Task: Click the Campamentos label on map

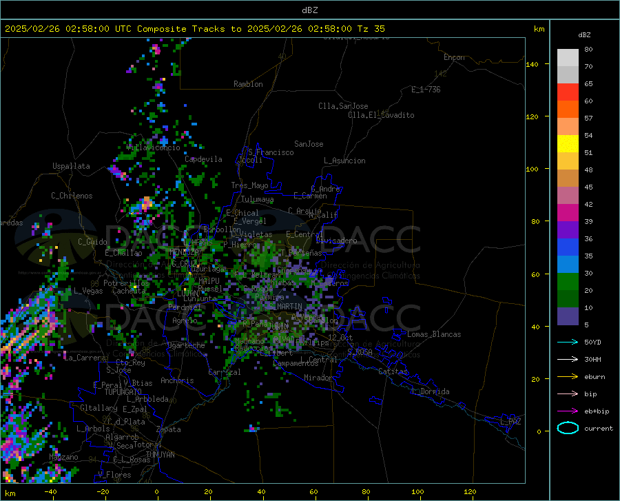Action: coord(296,363)
